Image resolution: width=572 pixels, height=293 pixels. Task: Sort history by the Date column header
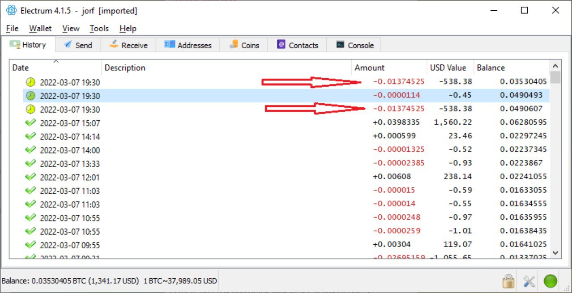[55, 67]
